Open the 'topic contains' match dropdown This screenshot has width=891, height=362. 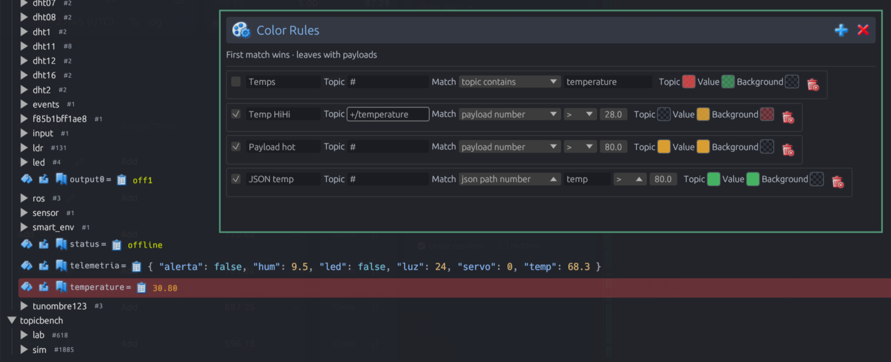pos(510,82)
